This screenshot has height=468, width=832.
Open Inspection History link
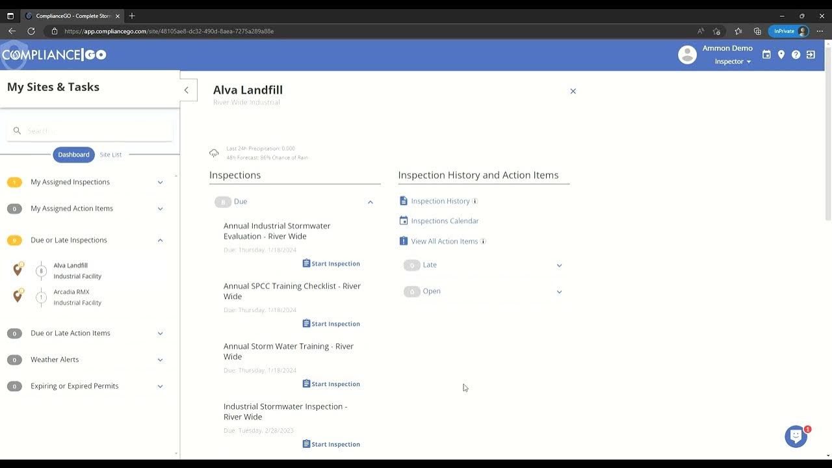(x=440, y=201)
